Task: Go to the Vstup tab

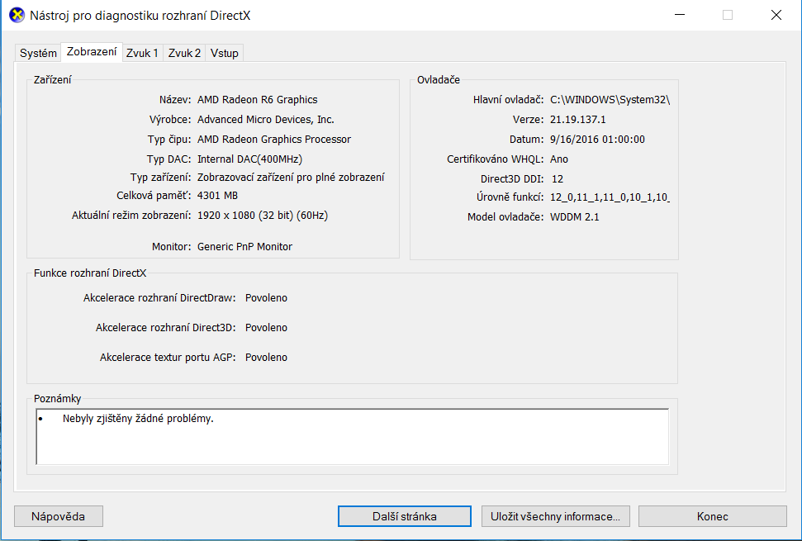Action: 224,53
